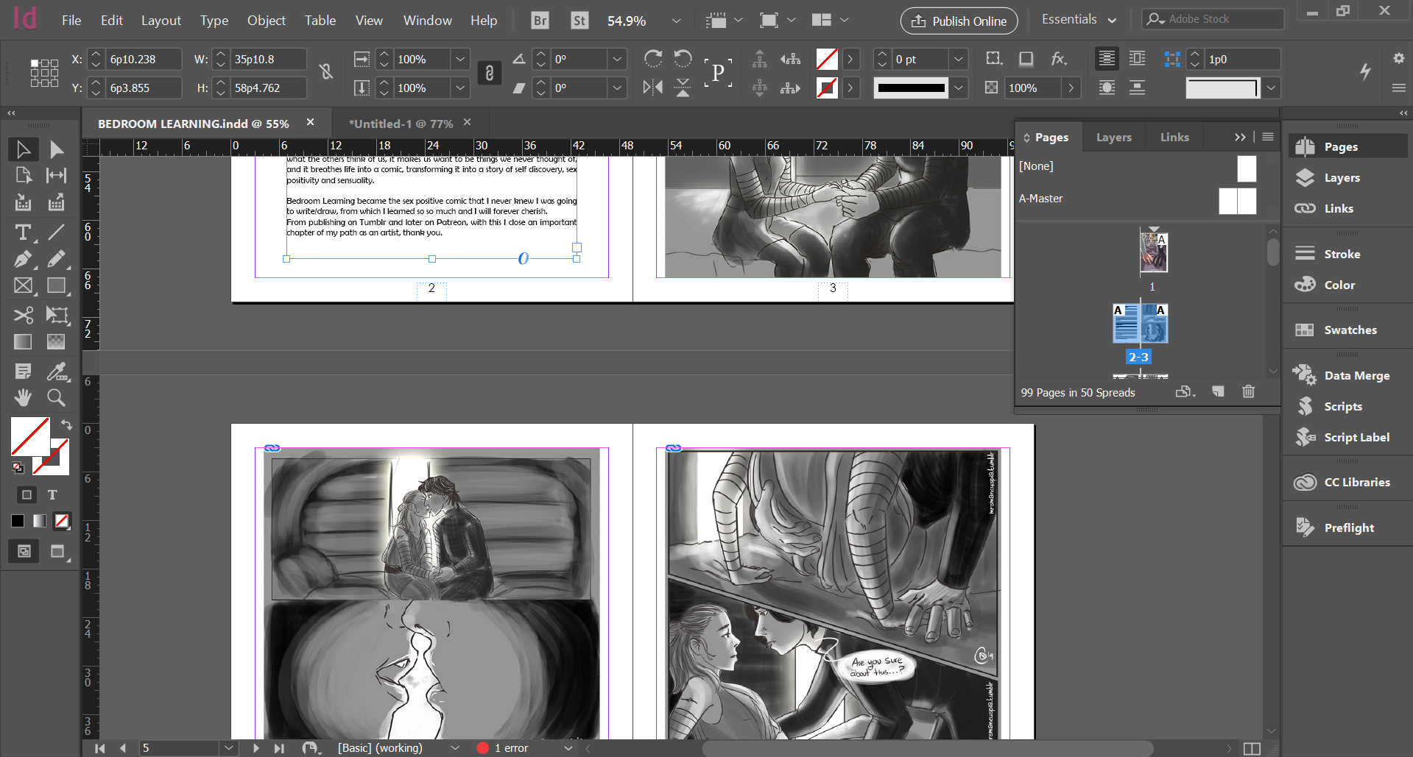Select the Line tool

pos(57,232)
